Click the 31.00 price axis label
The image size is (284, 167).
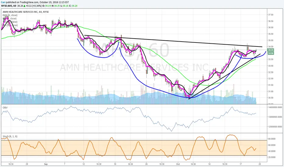click(x=271, y=91)
